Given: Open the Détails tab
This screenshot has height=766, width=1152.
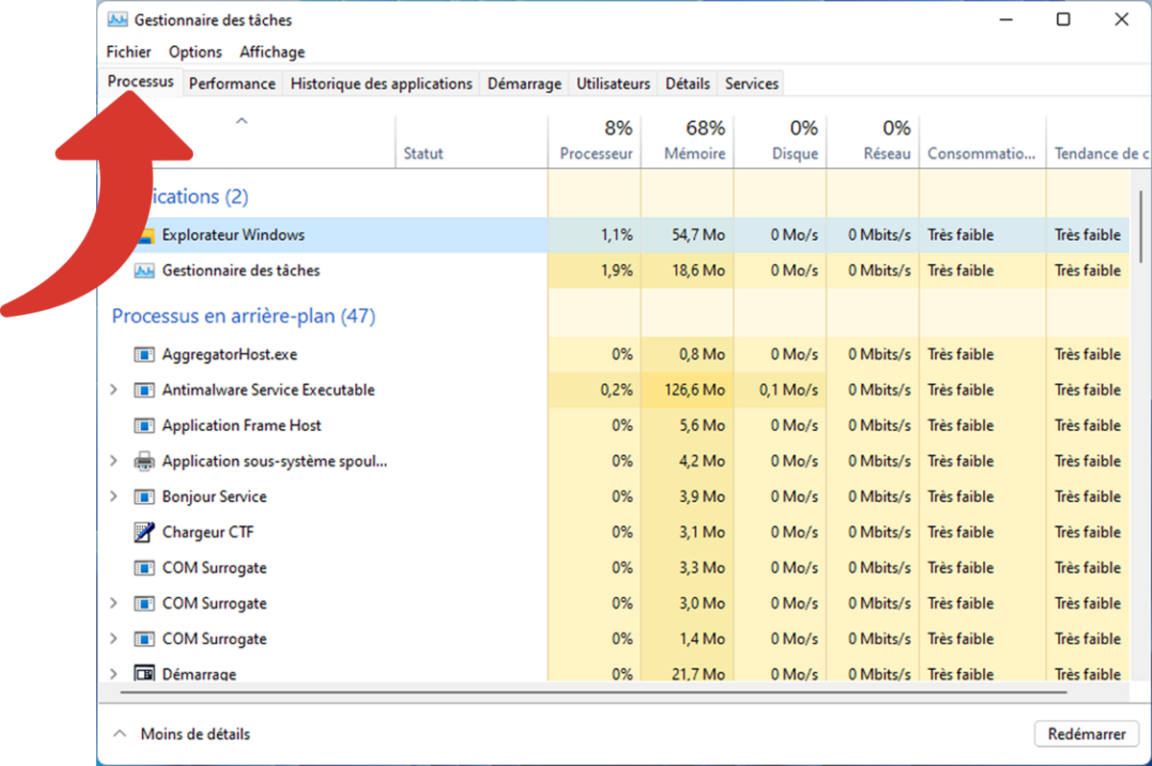Looking at the screenshot, I should pyautogui.click(x=687, y=84).
